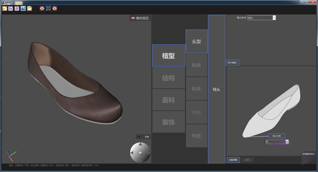Toggle the first red eye icon in toolbar
The width and height of the screenshot is (318, 172).
42,8
